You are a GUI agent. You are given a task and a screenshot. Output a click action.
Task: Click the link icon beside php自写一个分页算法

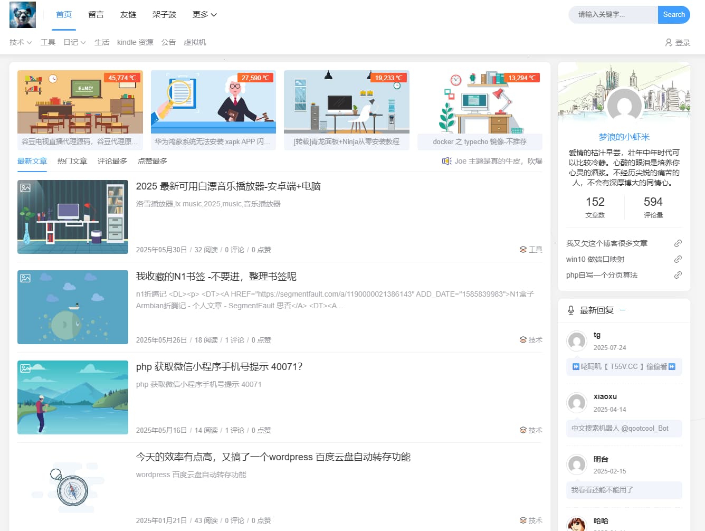coord(678,275)
